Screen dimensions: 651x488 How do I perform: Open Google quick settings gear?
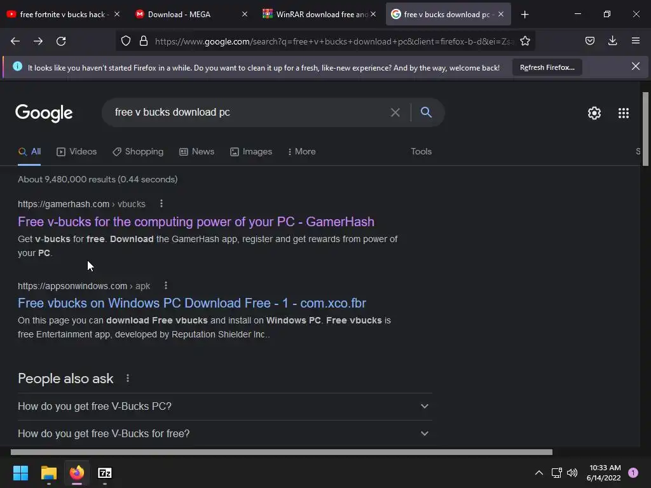click(594, 113)
